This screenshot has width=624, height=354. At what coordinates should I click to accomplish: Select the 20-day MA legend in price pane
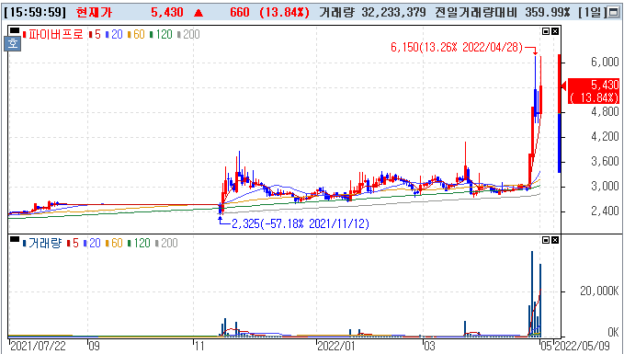pos(114,35)
